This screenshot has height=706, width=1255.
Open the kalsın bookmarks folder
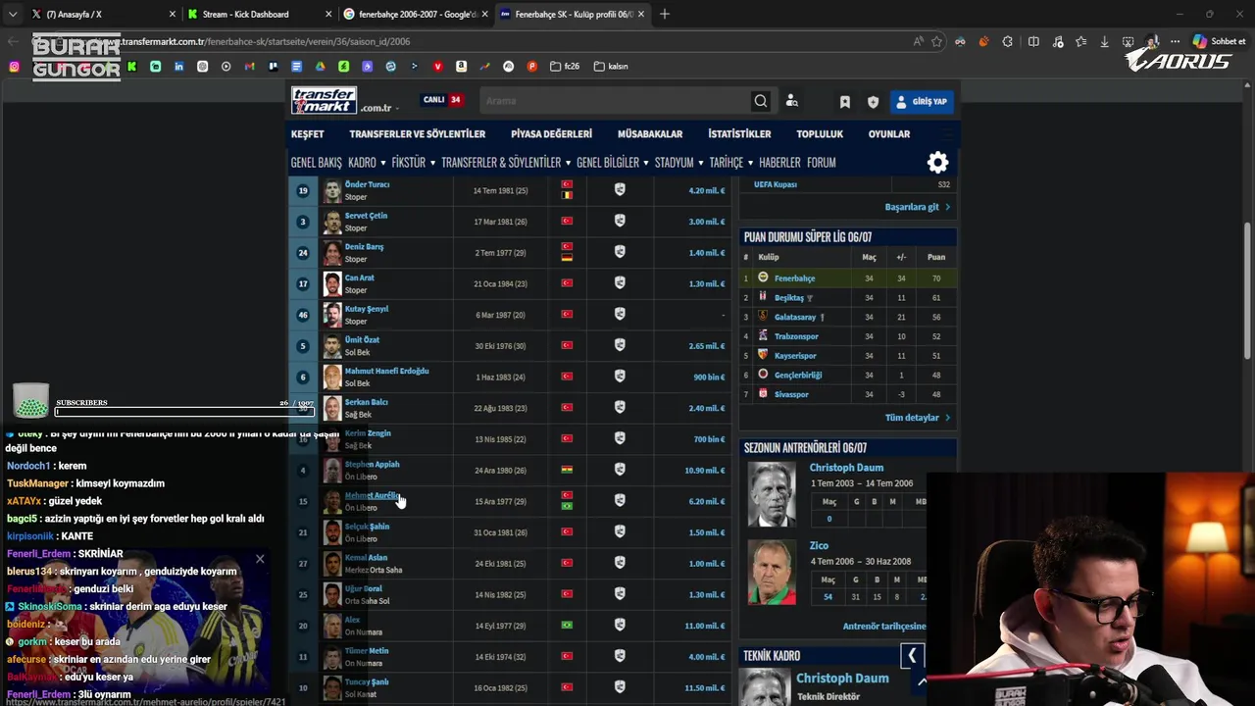(611, 67)
